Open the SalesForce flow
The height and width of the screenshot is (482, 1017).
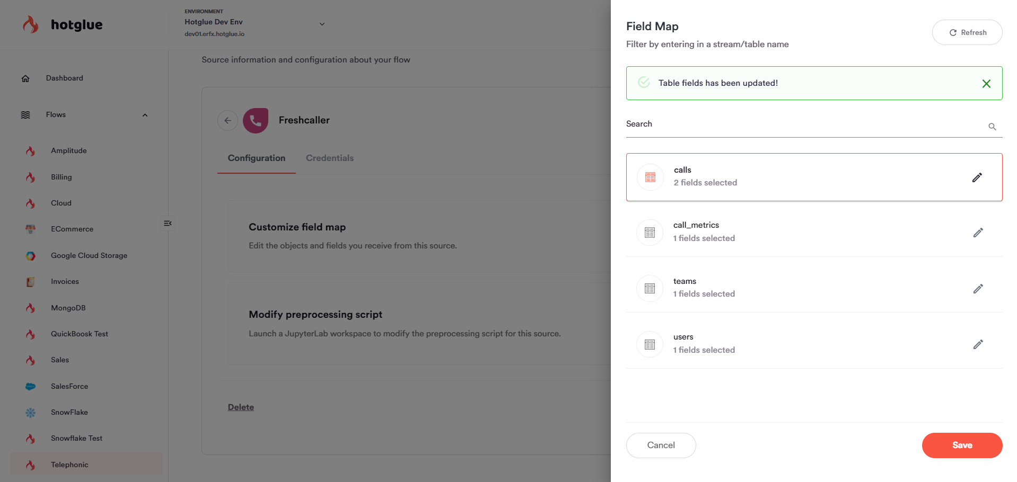(x=69, y=386)
